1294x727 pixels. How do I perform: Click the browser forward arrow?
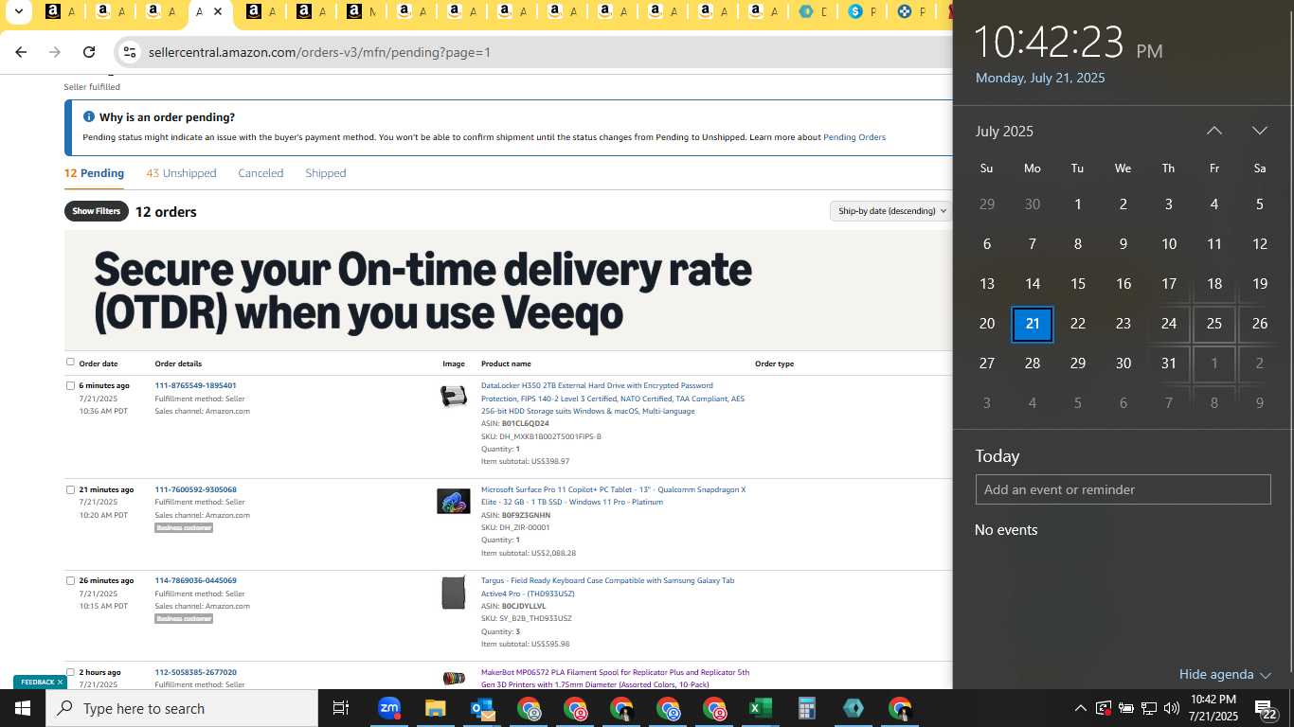(x=55, y=52)
